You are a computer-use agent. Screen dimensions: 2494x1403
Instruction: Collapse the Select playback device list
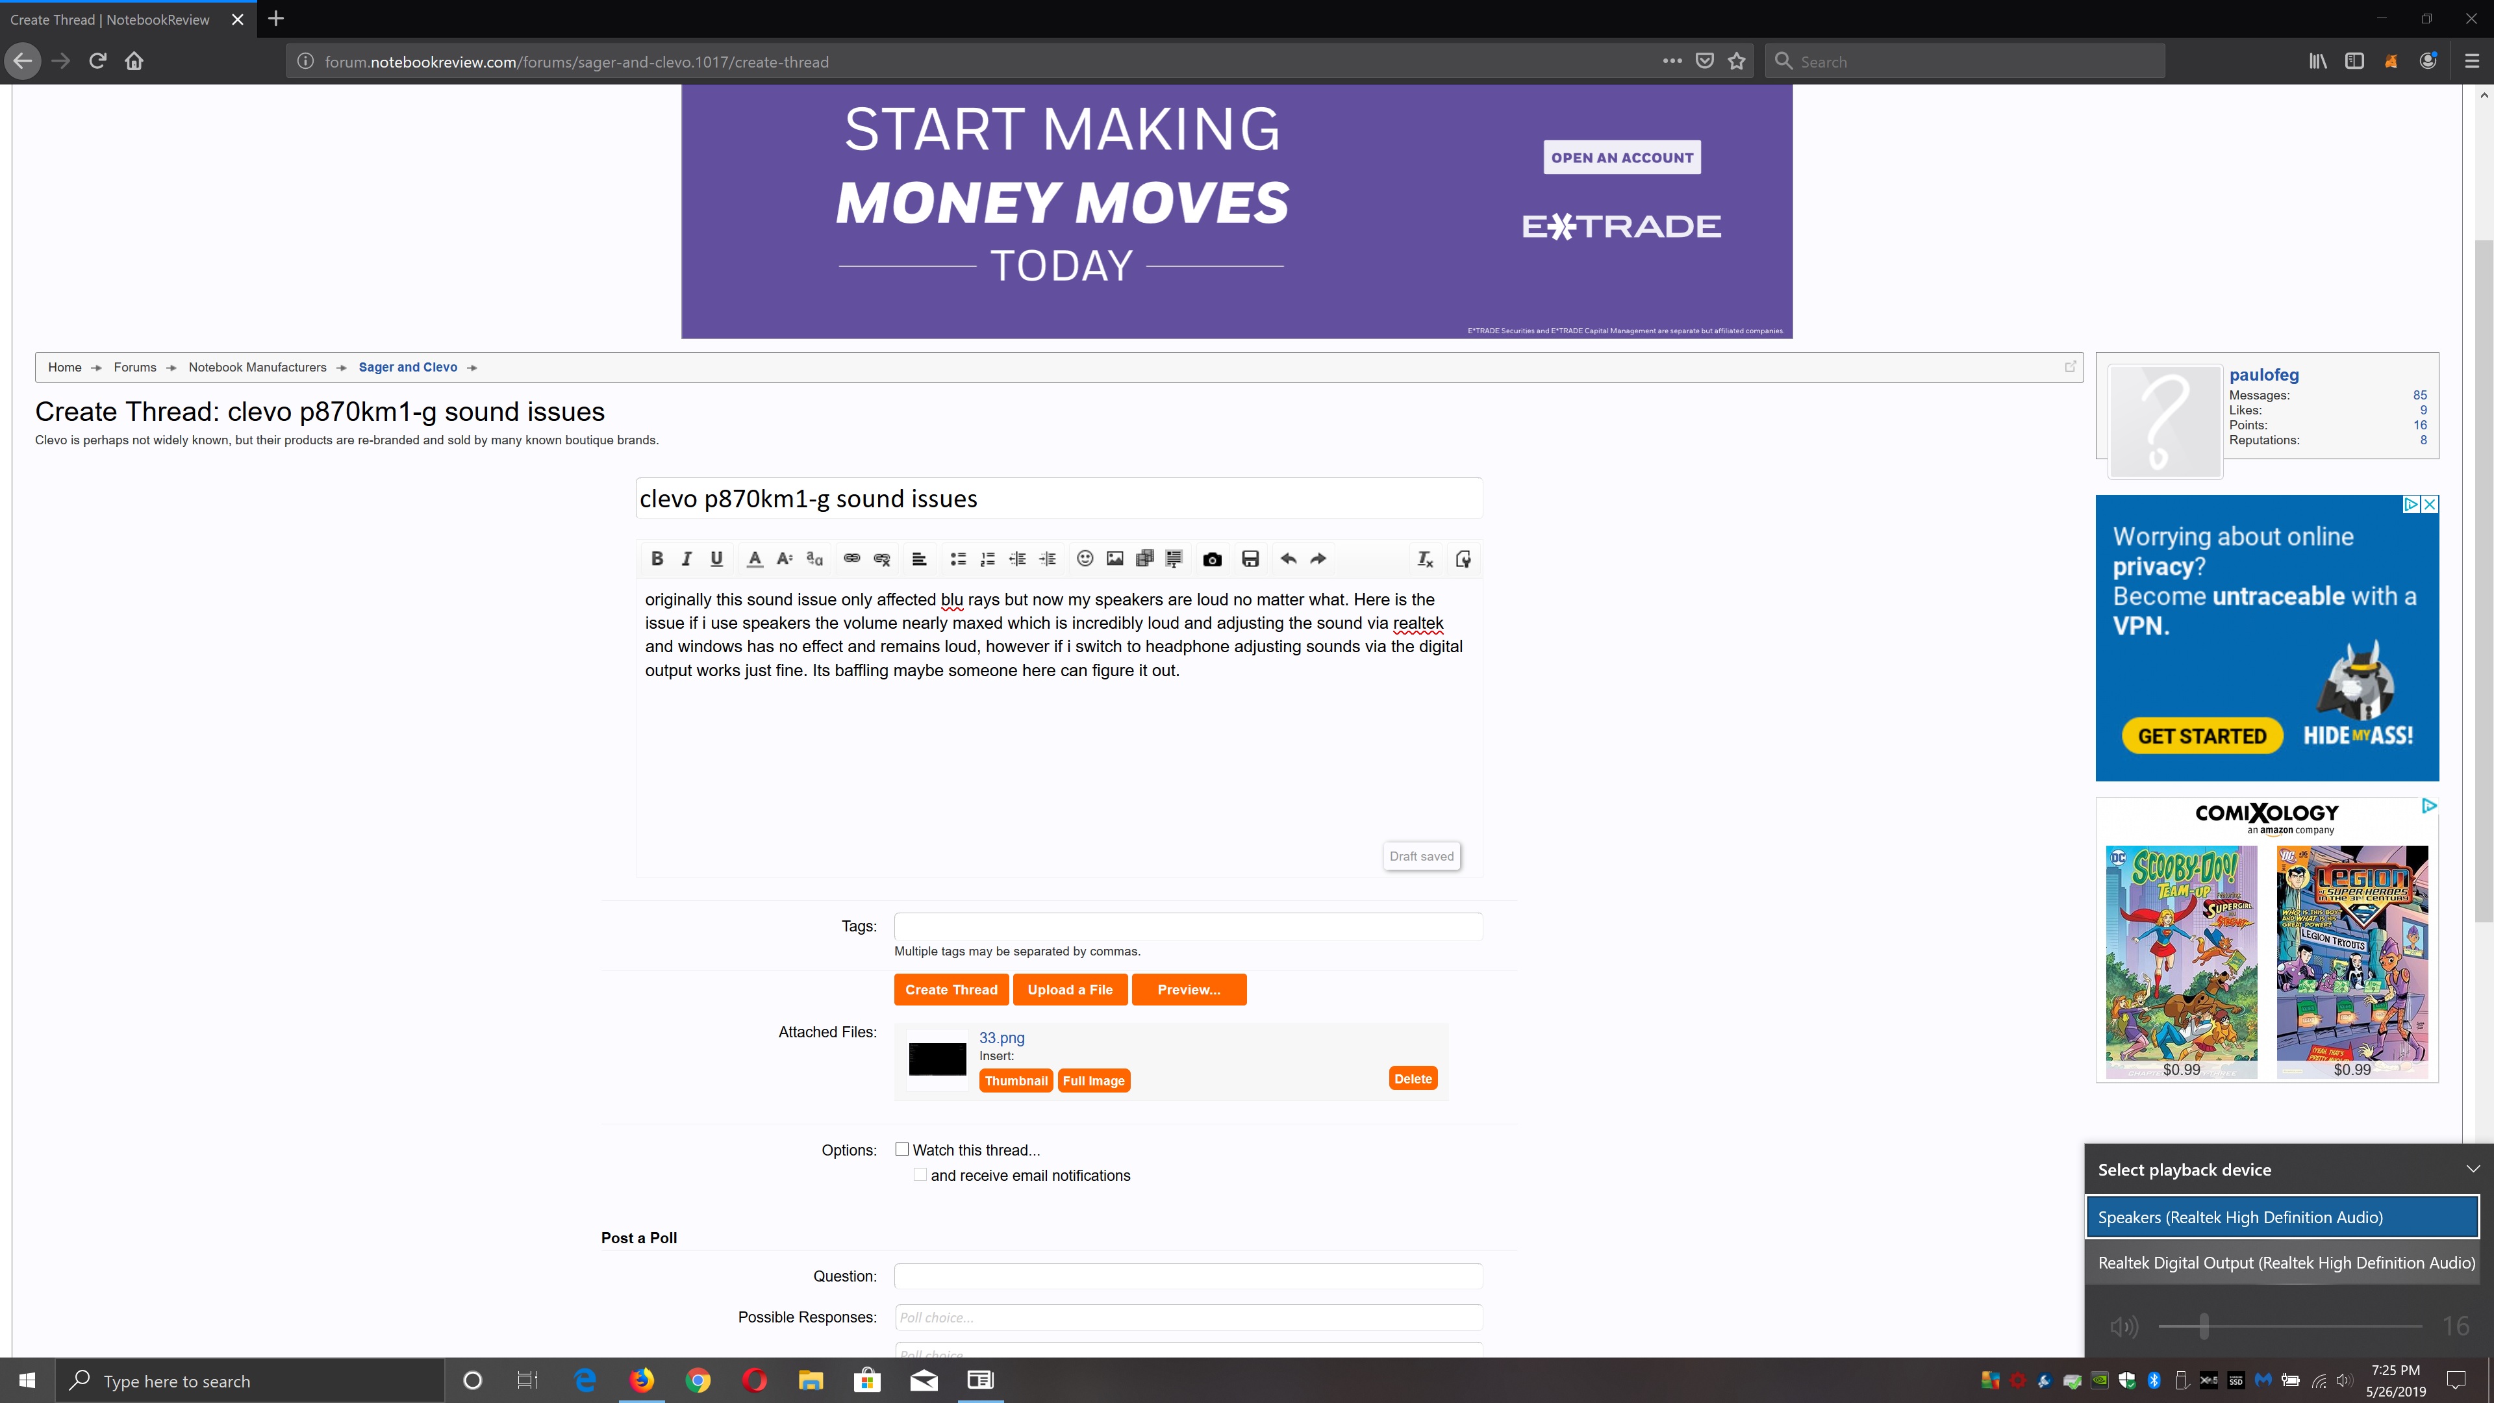[2473, 1169]
